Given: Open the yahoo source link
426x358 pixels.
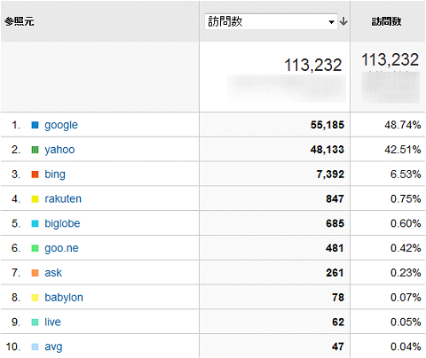Looking at the screenshot, I should 59,150.
